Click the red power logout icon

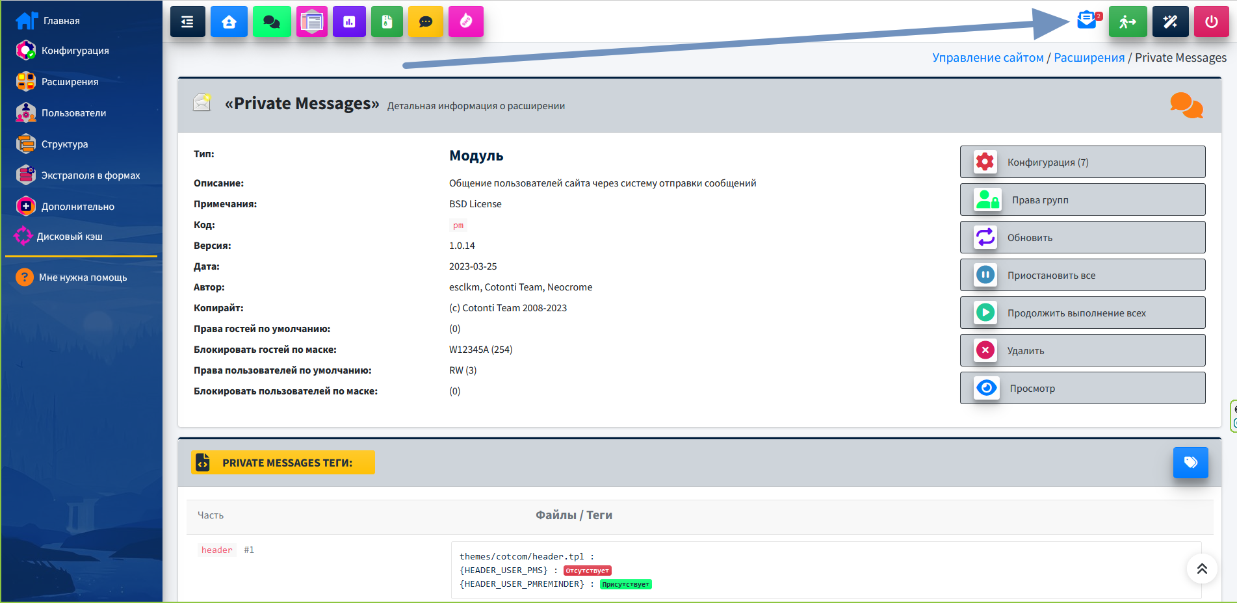(x=1211, y=22)
